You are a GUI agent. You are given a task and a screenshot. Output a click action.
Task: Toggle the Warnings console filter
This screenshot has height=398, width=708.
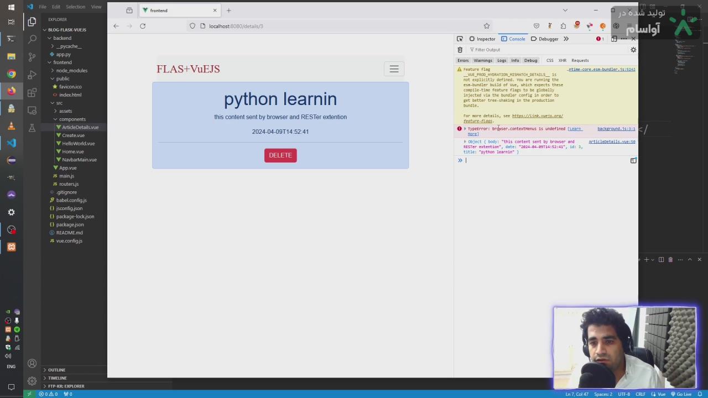click(482, 60)
